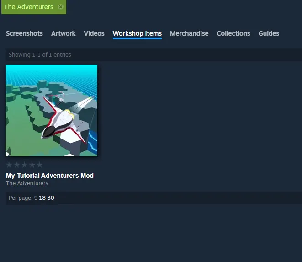
Task: Click The Adventurers green filter label
Action: (x=29, y=7)
